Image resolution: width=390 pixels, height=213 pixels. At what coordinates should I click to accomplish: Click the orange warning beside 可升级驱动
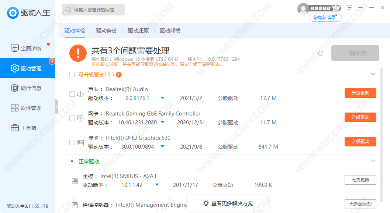pyautogui.click(x=119, y=75)
